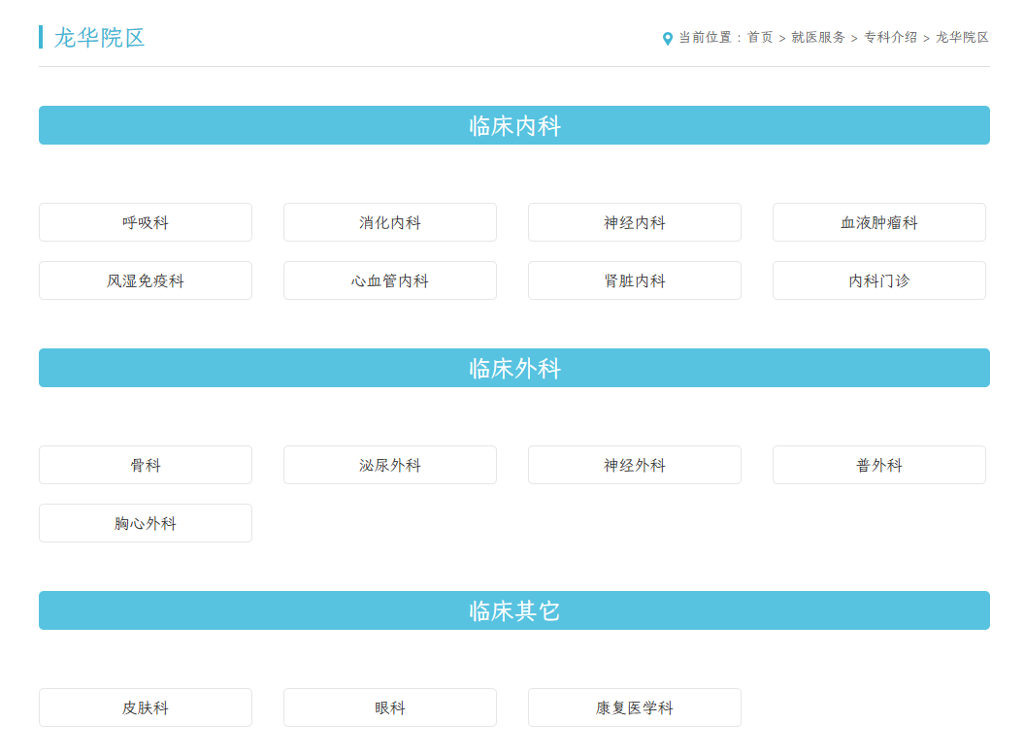This screenshot has height=755, width=1024.
Task: Open 就医服务 breadcrumb link
Action: [818, 38]
